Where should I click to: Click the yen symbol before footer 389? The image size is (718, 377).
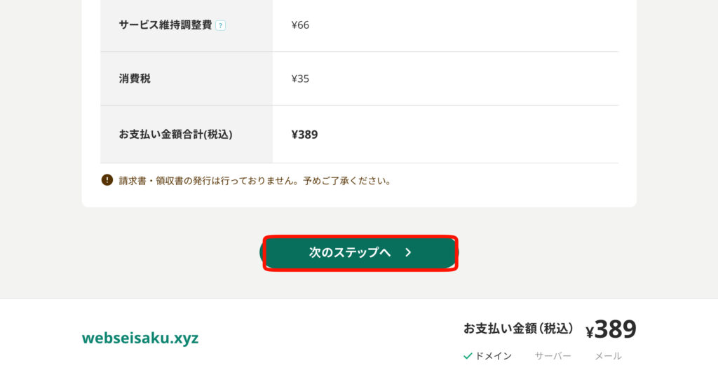590,332
